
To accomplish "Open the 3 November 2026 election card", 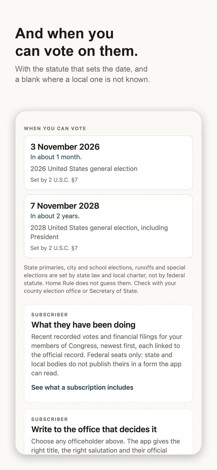I will 108,163.
